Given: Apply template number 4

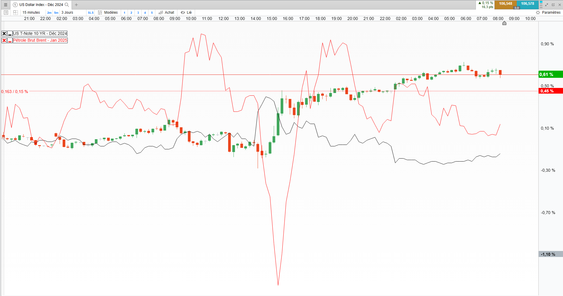Looking at the screenshot, I should (145, 13).
